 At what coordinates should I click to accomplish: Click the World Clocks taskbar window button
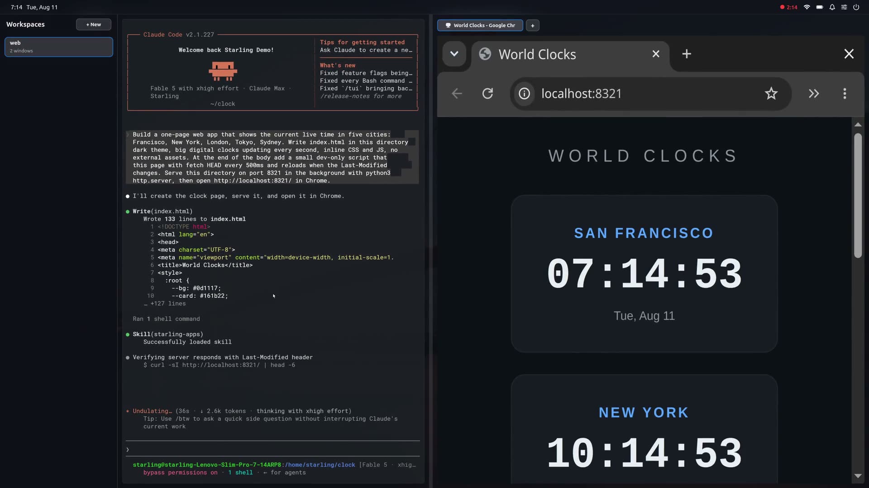pyautogui.click(x=480, y=25)
